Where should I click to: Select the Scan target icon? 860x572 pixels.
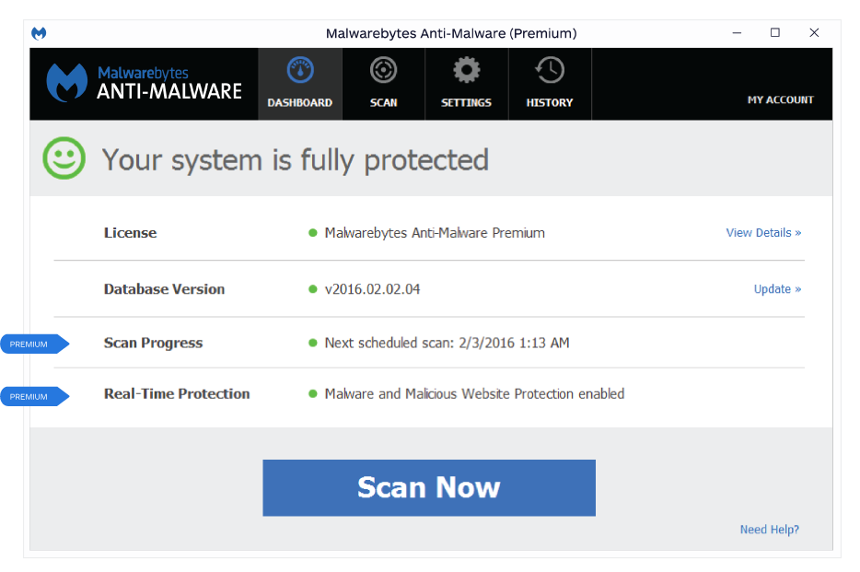(x=383, y=70)
